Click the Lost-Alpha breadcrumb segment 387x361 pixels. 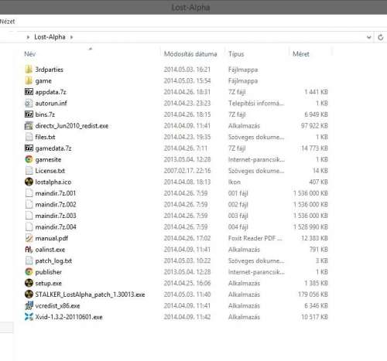50,37
